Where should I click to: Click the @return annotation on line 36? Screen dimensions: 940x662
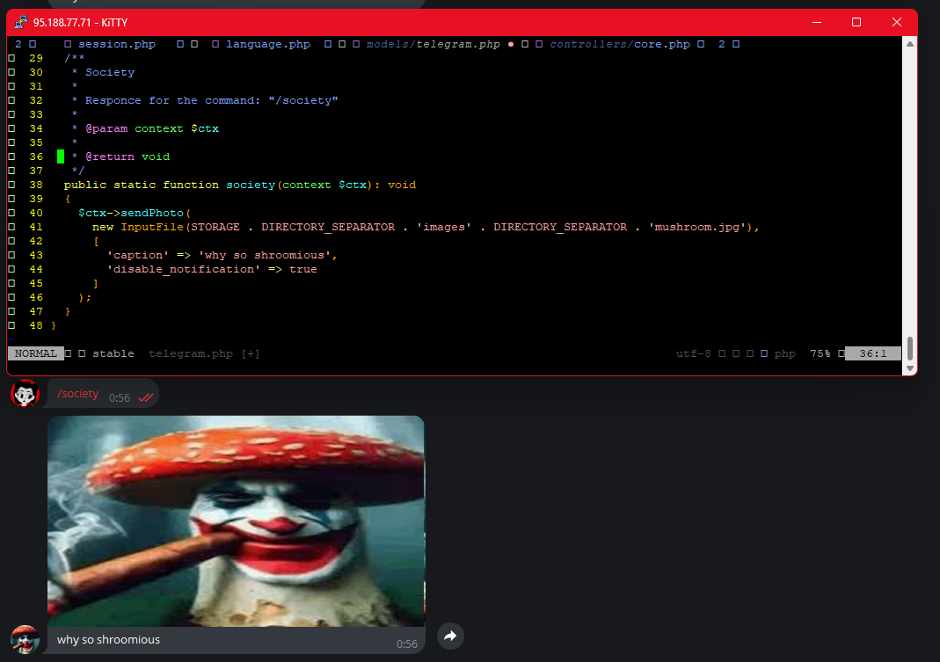(110, 156)
